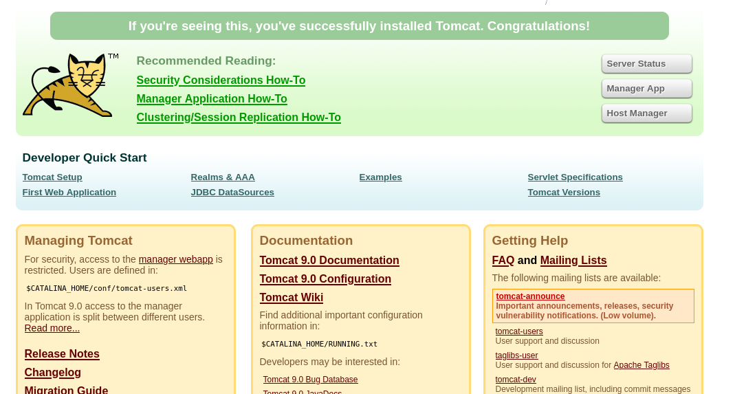Click the Read more... link
This screenshot has height=394, width=735.
click(x=52, y=329)
